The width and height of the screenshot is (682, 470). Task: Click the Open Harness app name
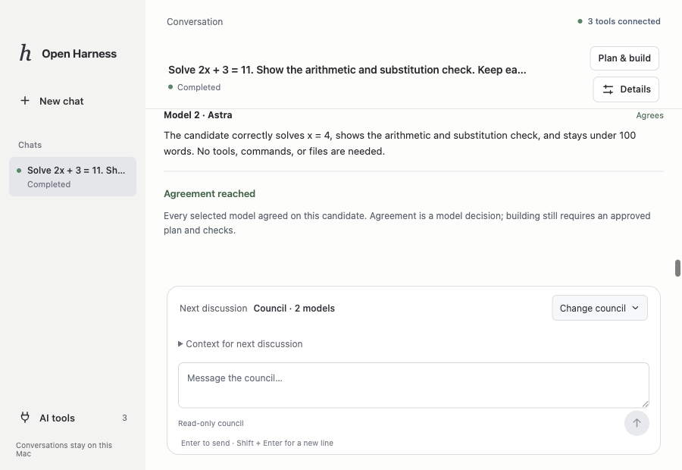tap(79, 54)
